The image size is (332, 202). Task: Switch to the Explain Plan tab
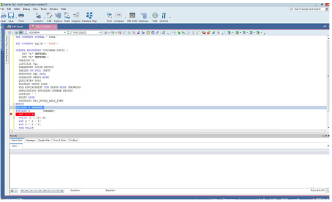tap(44, 140)
